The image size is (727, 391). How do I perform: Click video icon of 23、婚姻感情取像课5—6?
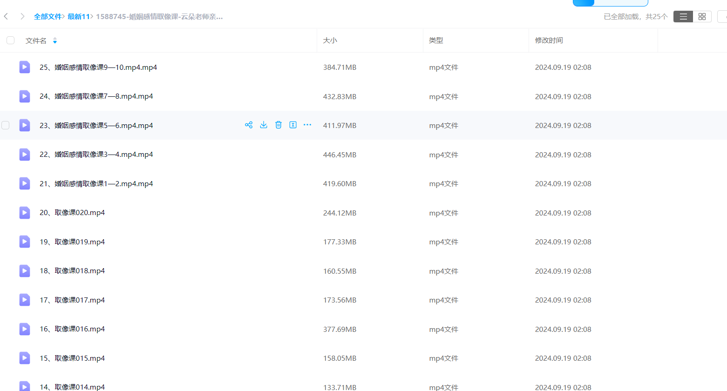[25, 125]
